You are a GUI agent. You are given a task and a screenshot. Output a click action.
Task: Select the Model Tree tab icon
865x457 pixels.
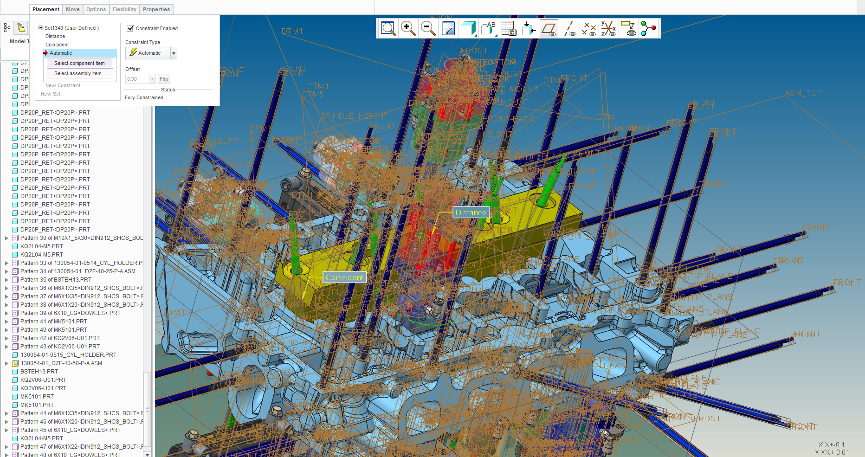(6, 28)
